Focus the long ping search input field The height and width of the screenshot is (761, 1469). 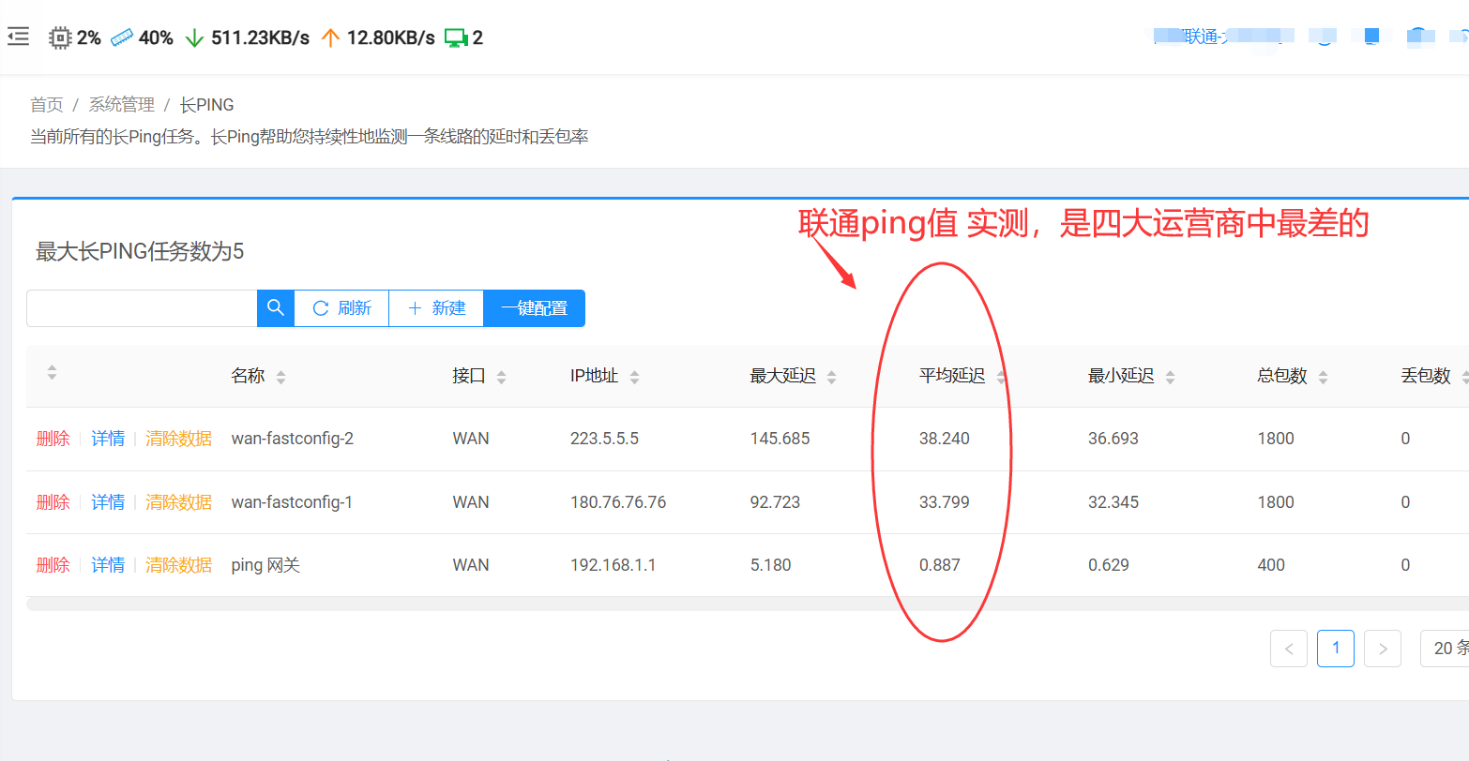(142, 308)
